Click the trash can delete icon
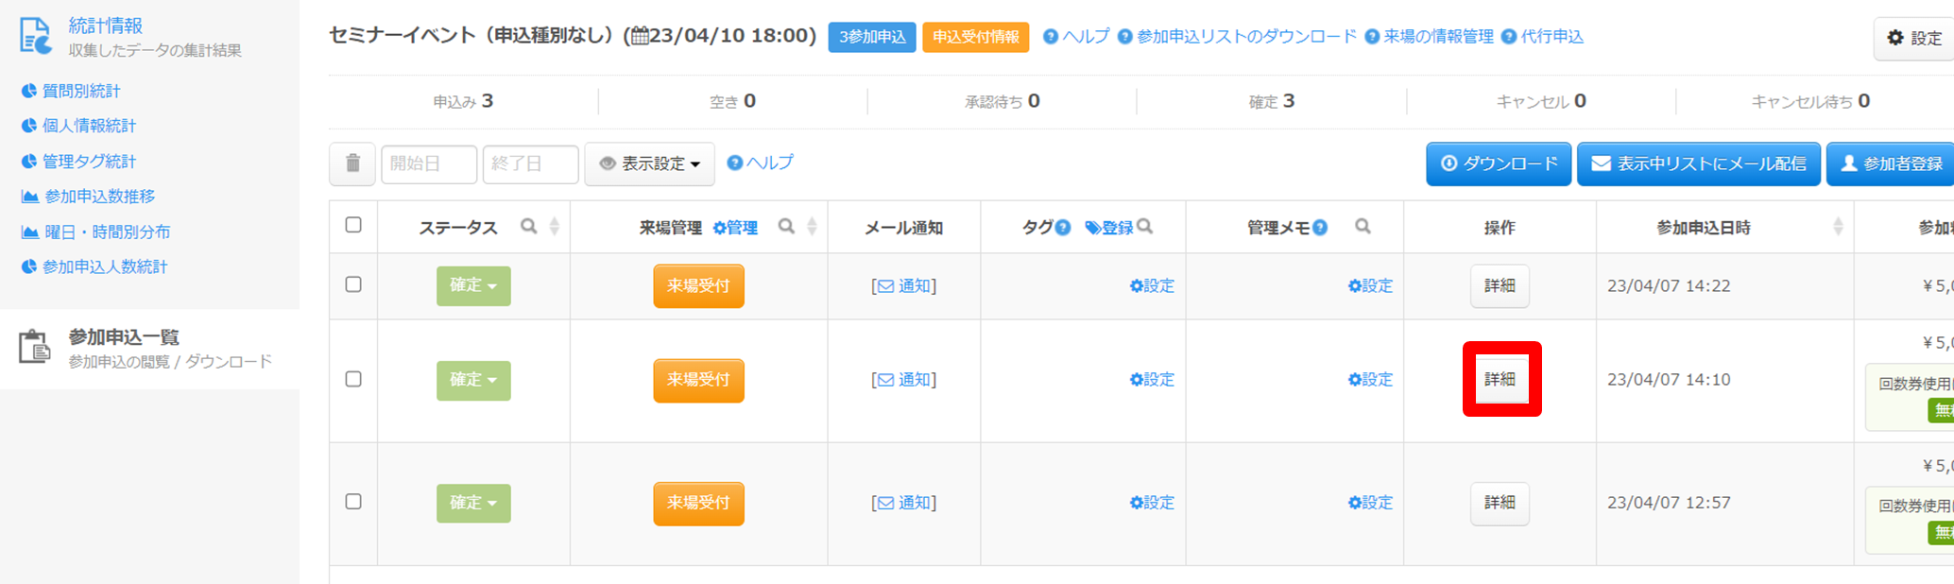This screenshot has height=584, width=1954. pyautogui.click(x=352, y=163)
